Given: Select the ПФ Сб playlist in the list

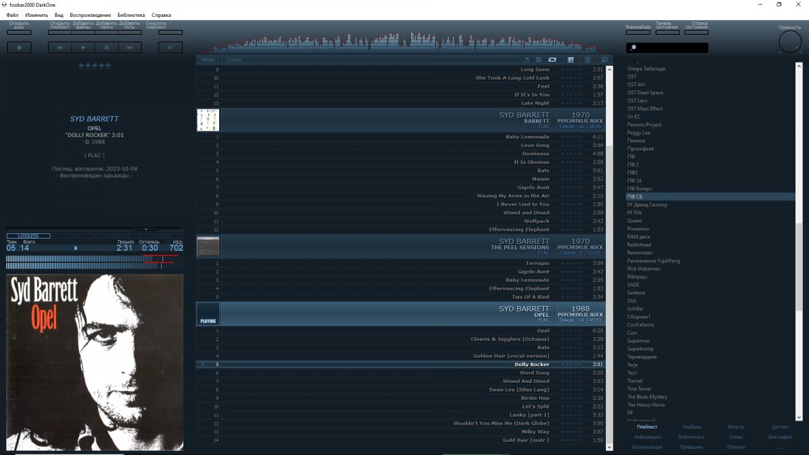Looking at the screenshot, I should coord(709,197).
